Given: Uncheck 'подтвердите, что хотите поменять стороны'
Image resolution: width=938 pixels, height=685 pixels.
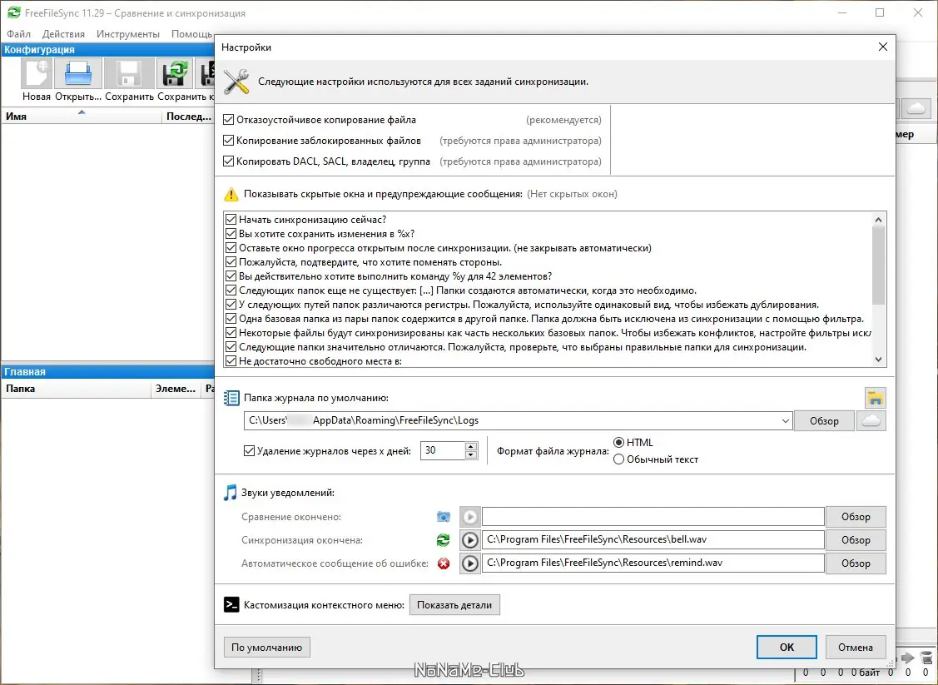Looking at the screenshot, I should tap(231, 262).
